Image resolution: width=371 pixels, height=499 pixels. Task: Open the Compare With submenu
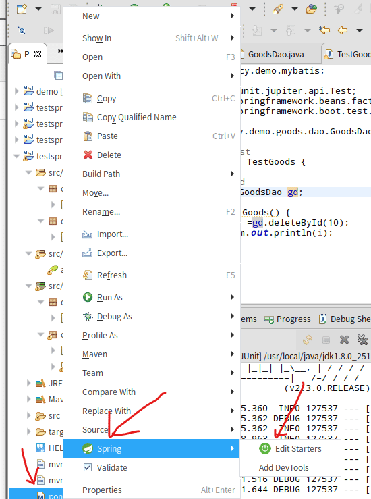pyautogui.click(x=151, y=392)
